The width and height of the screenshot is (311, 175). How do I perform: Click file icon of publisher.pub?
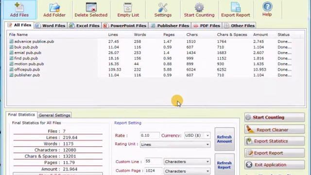click(11, 75)
